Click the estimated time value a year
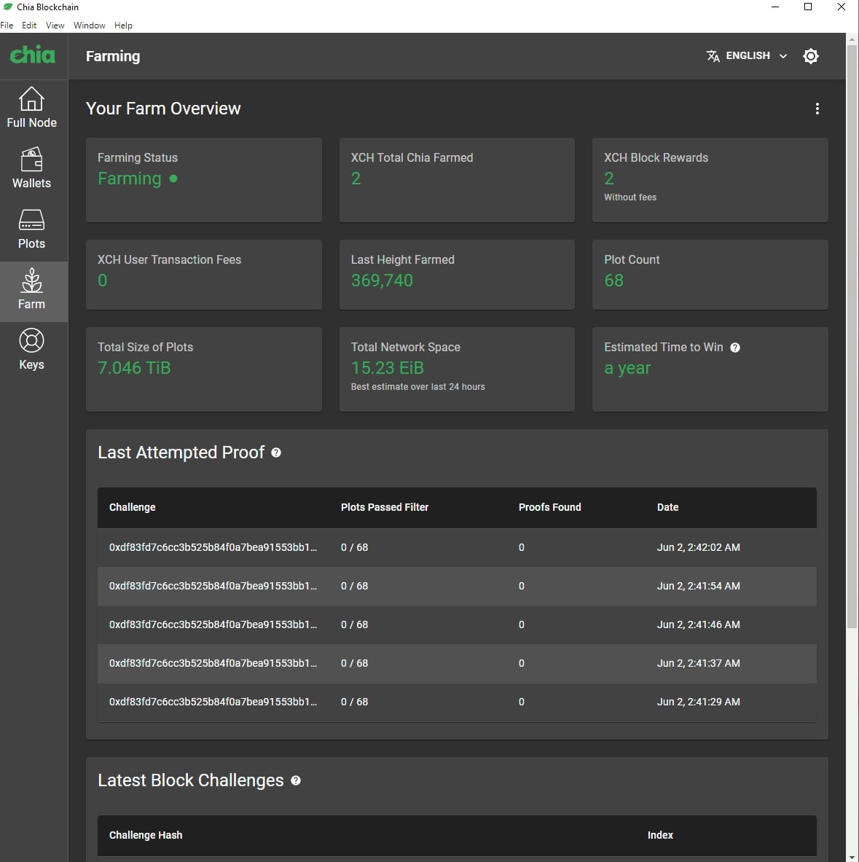Viewport: 859px width, 862px height. pos(627,368)
